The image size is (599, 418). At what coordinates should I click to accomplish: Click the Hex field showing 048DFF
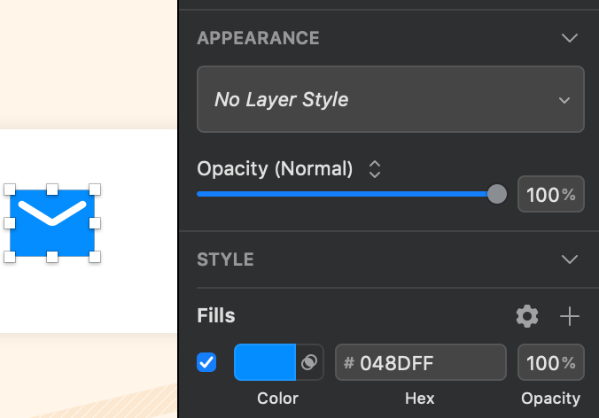421,362
